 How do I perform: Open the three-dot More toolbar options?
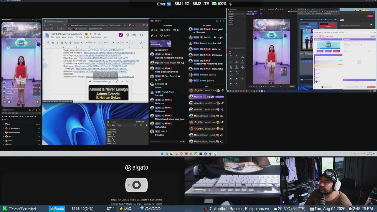click(x=133, y=43)
